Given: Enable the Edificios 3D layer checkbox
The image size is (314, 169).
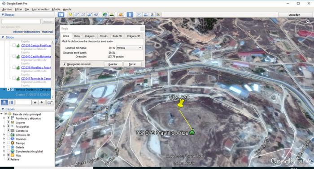Looking at the screenshot, I should (x=8, y=135).
